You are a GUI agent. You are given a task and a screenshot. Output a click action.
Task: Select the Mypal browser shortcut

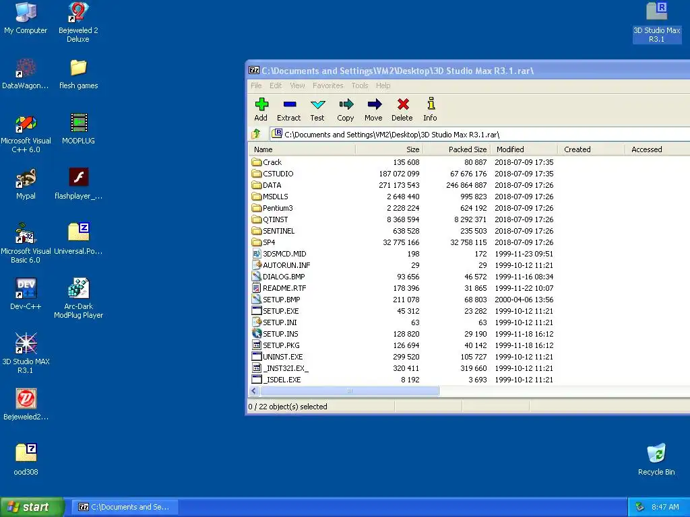point(26,184)
